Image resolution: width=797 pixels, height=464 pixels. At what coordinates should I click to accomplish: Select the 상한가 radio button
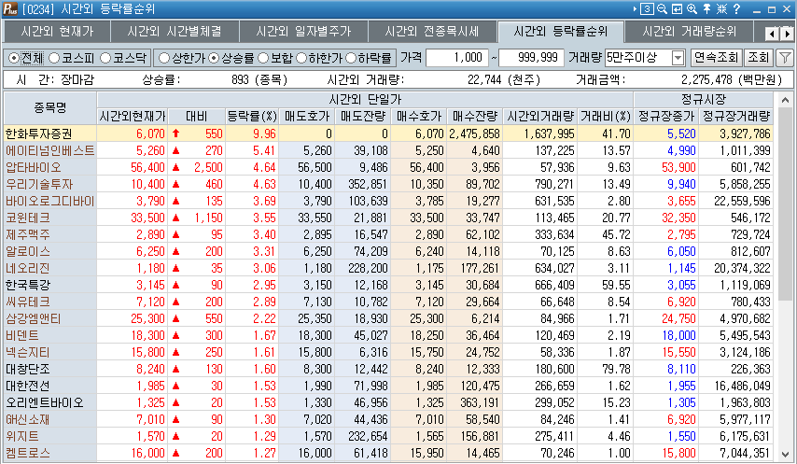coord(163,59)
